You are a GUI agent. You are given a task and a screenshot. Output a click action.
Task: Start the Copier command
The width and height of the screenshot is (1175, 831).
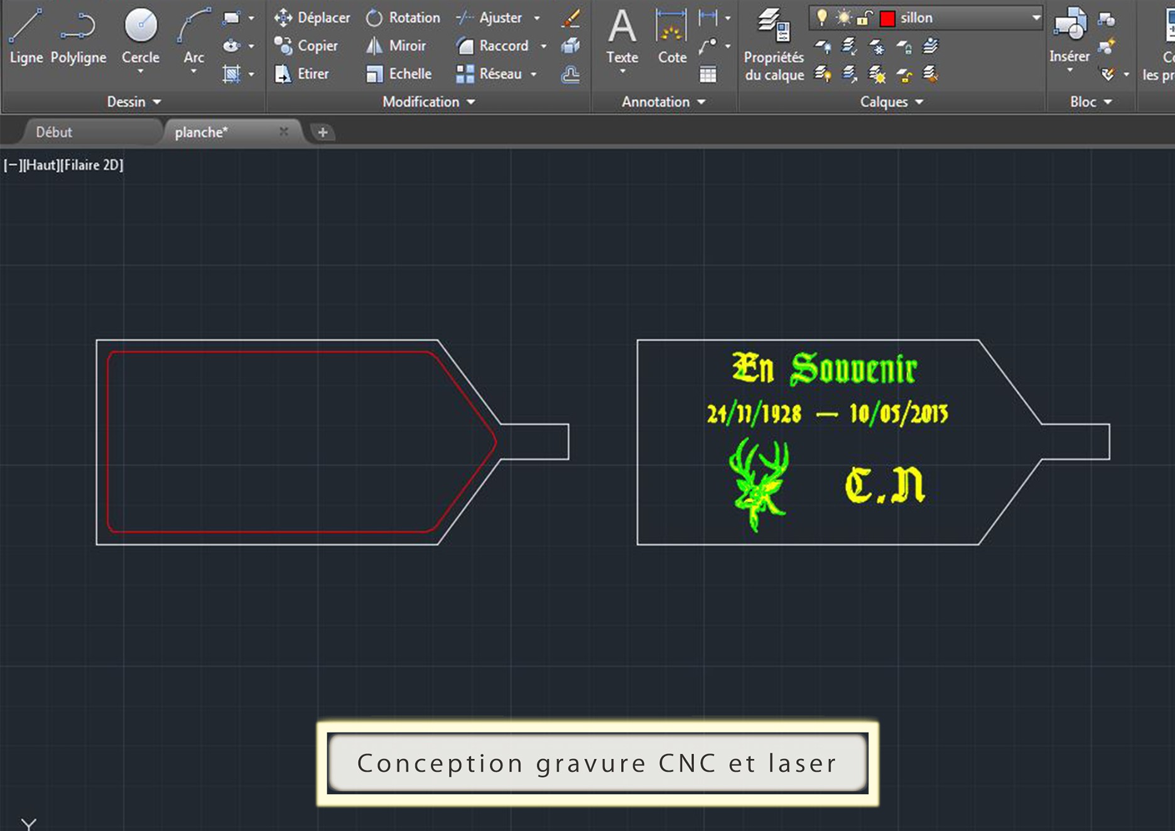(306, 46)
